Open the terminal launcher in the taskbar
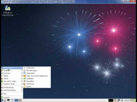This screenshot has width=137, height=102. click(8, 100)
